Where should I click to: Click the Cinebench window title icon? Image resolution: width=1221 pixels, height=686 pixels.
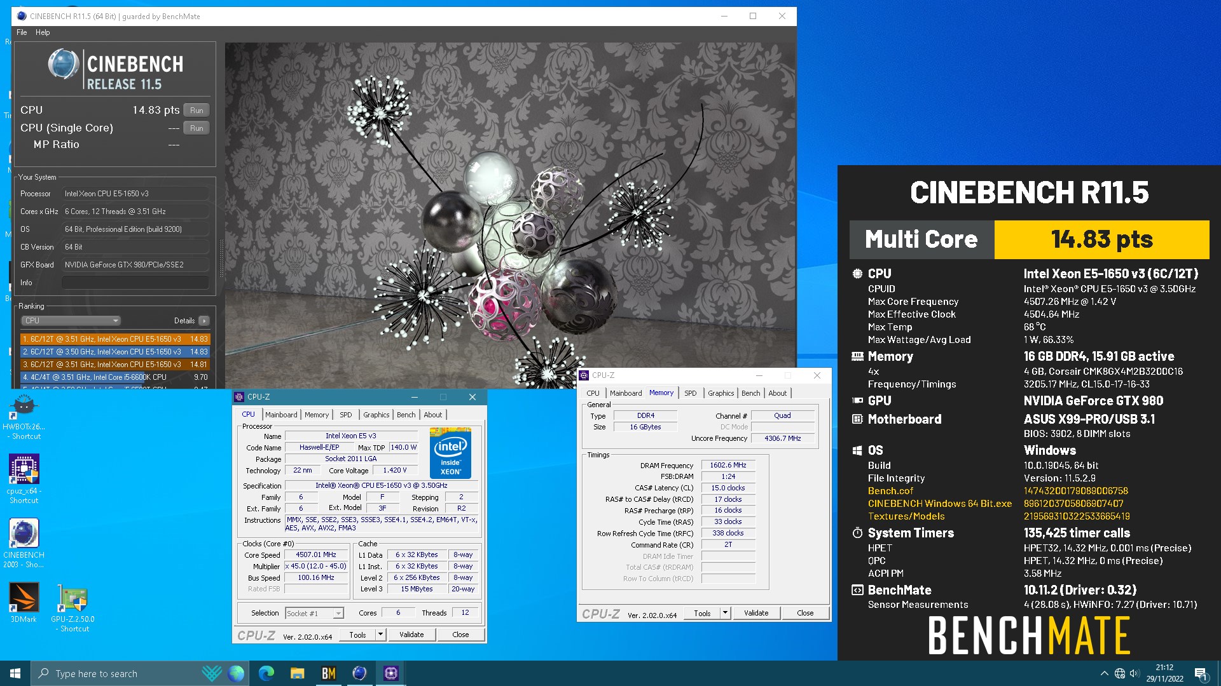coord(22,16)
